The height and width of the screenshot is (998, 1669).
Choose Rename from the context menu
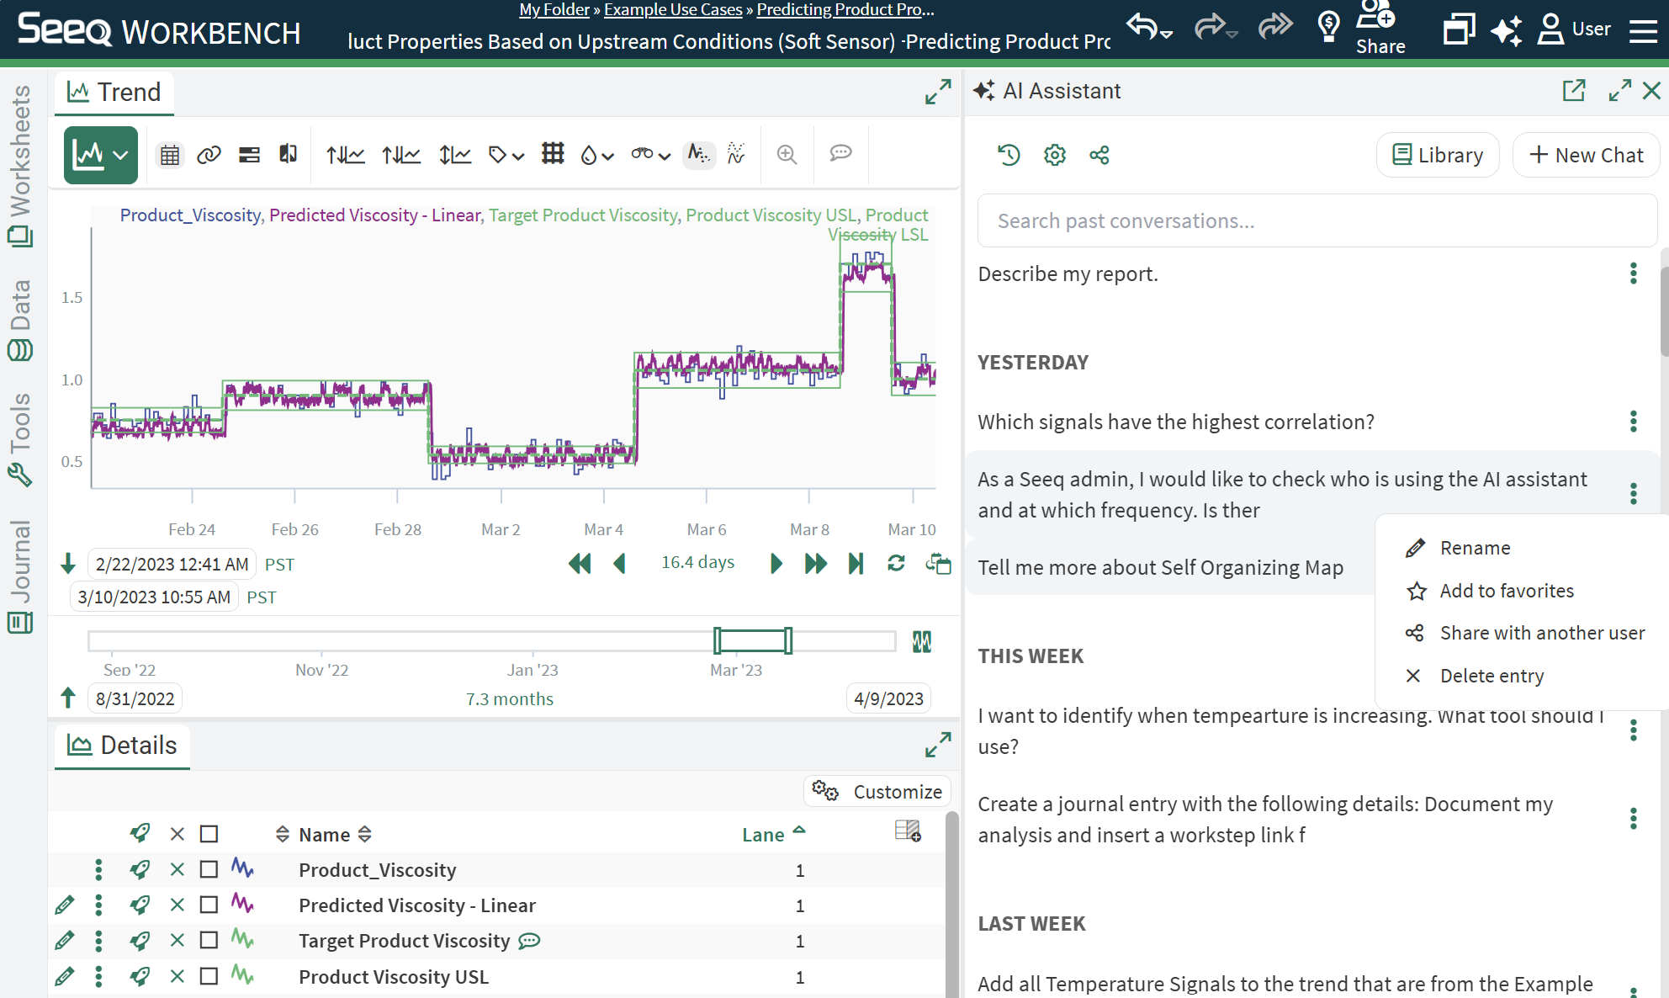pos(1475,548)
